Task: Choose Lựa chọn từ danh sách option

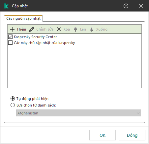Action: click(13, 105)
